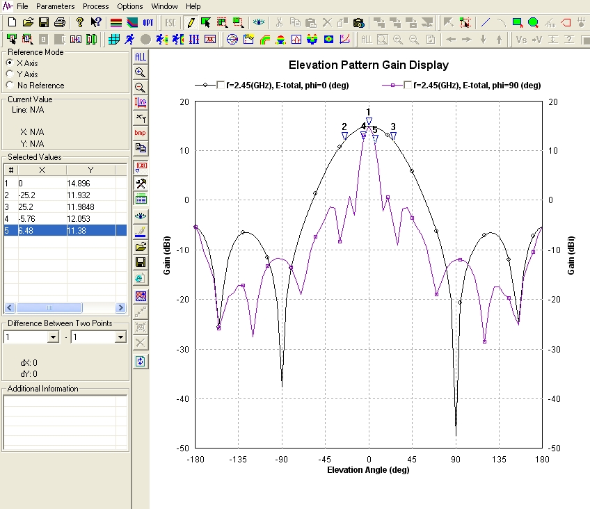Viewport: 590px width, 509px height.
Task: Click the print icon in the top toolbar
Action: click(60, 22)
